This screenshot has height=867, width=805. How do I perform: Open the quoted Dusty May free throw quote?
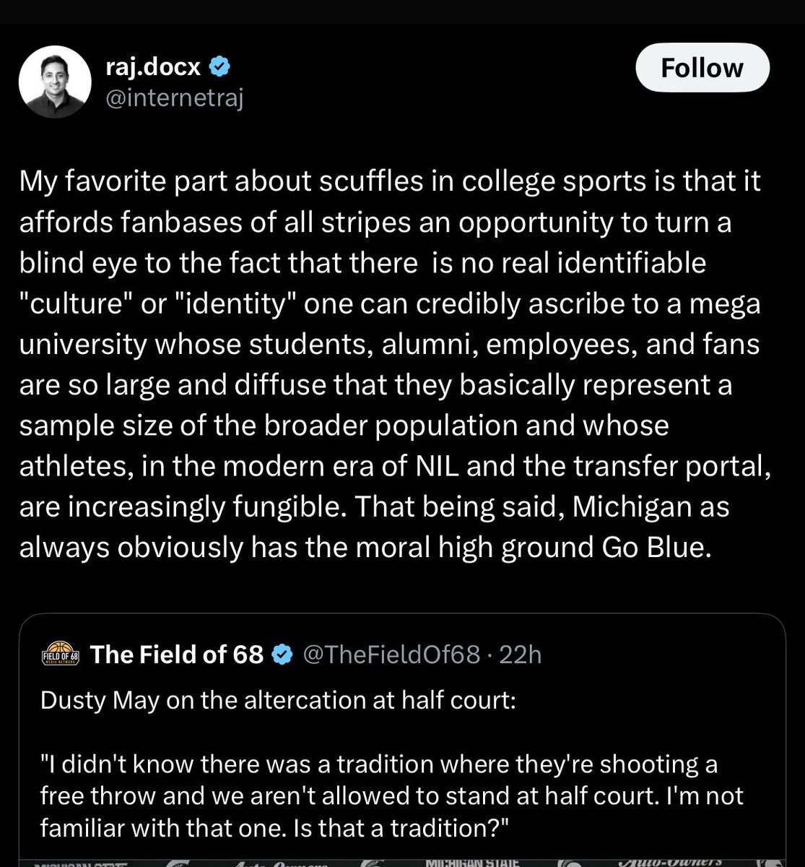390,795
